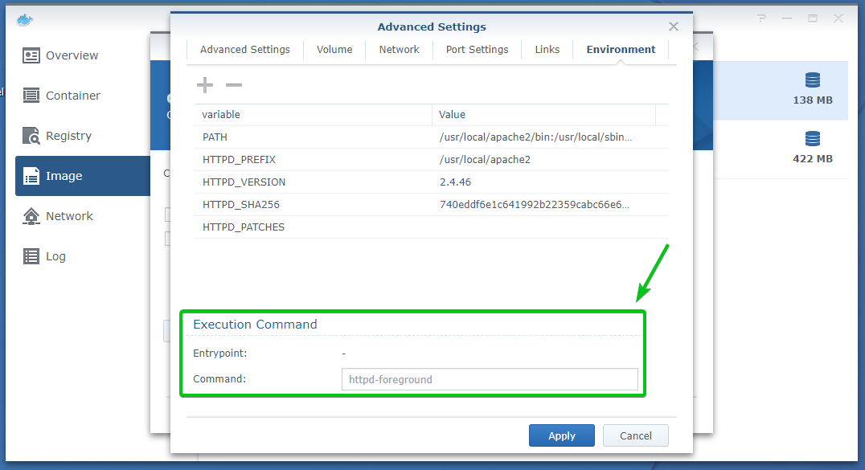Click the minus icon to remove variable
This screenshot has width=865, height=470.
point(233,85)
